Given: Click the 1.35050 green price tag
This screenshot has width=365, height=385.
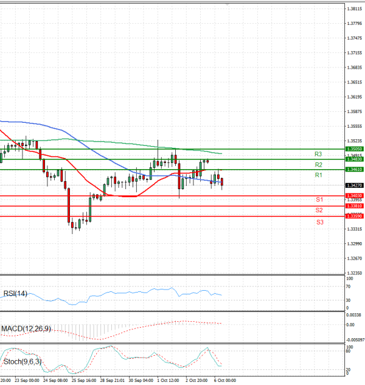Looking at the screenshot, I should click(354, 148).
